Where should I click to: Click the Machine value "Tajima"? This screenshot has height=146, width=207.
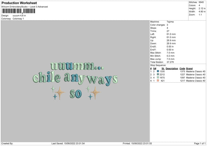[170, 22]
